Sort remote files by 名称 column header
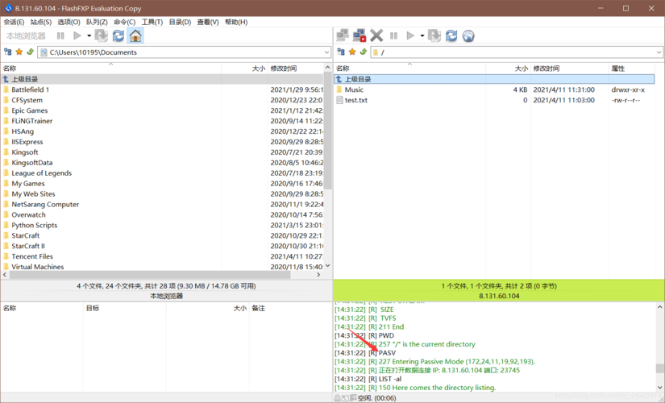This screenshot has height=403, width=665. pyautogui.click(x=409, y=69)
